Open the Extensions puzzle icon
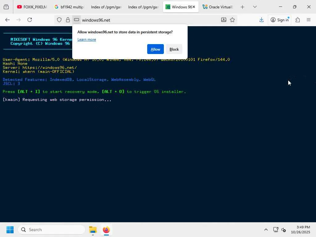The width and height of the screenshot is (316, 237). (x=298, y=20)
